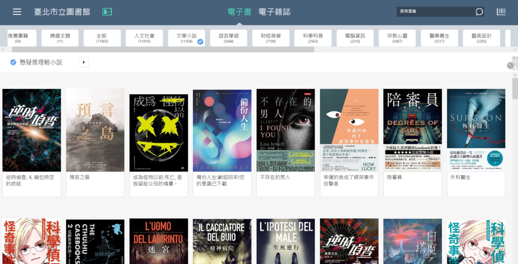Click title text 成為怪物以前:死亡
Screen dimensions: 518x264
(x=157, y=180)
